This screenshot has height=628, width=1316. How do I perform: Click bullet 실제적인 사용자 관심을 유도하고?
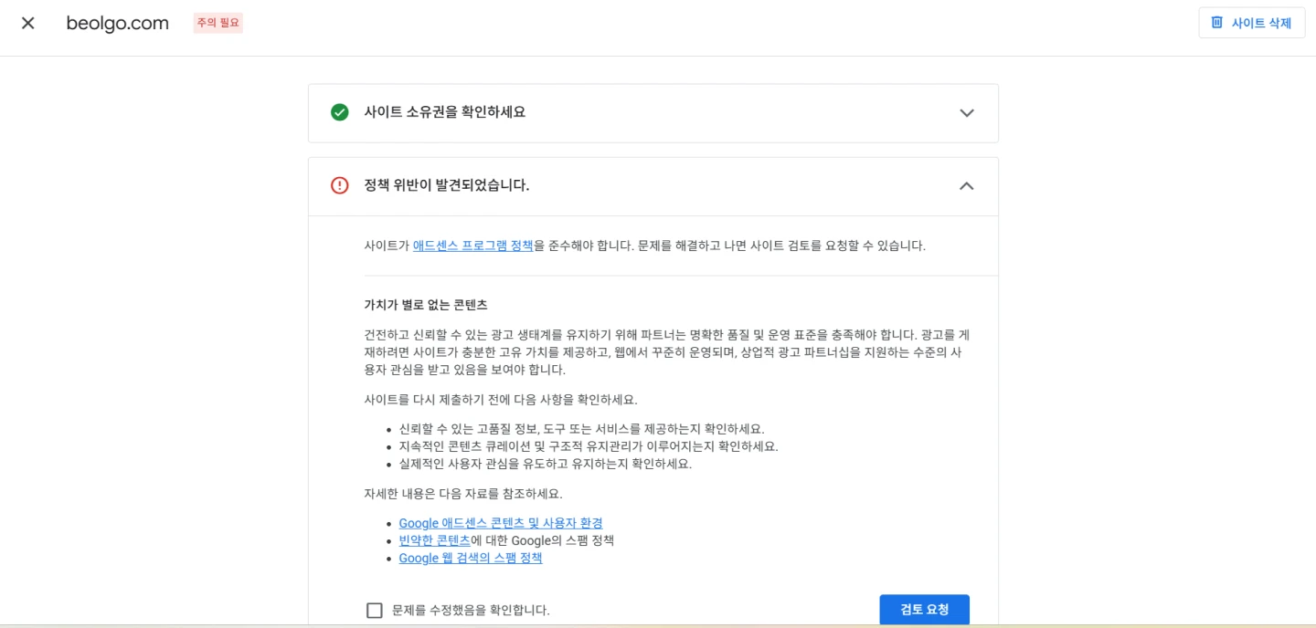546,464
